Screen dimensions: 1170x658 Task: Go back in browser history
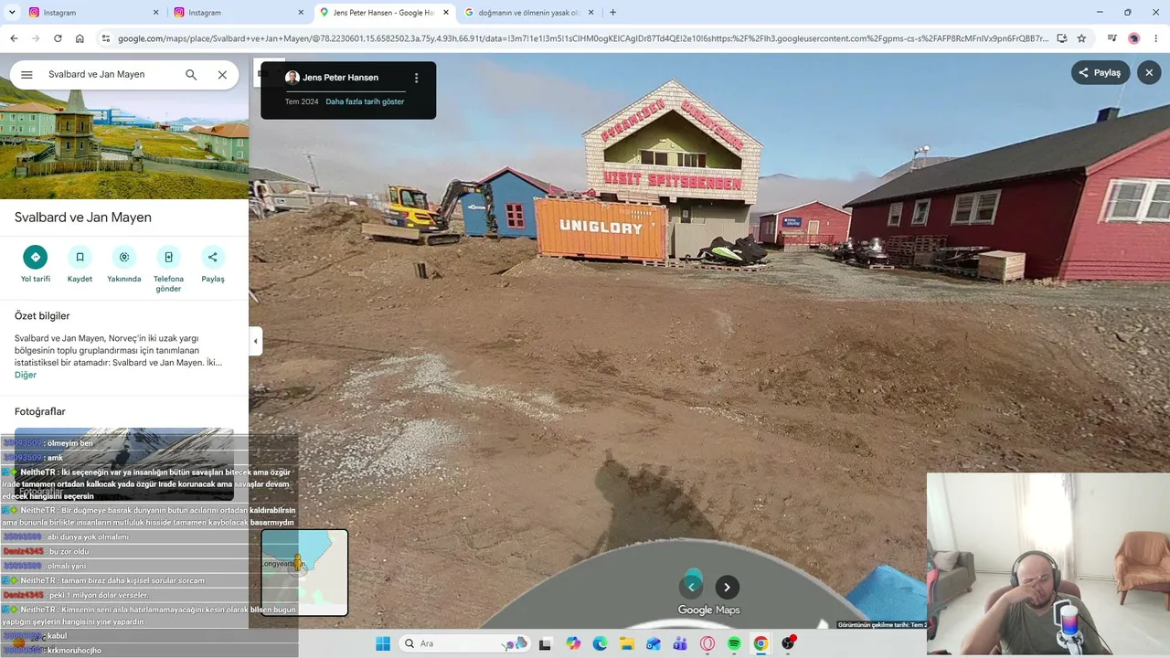point(14,38)
